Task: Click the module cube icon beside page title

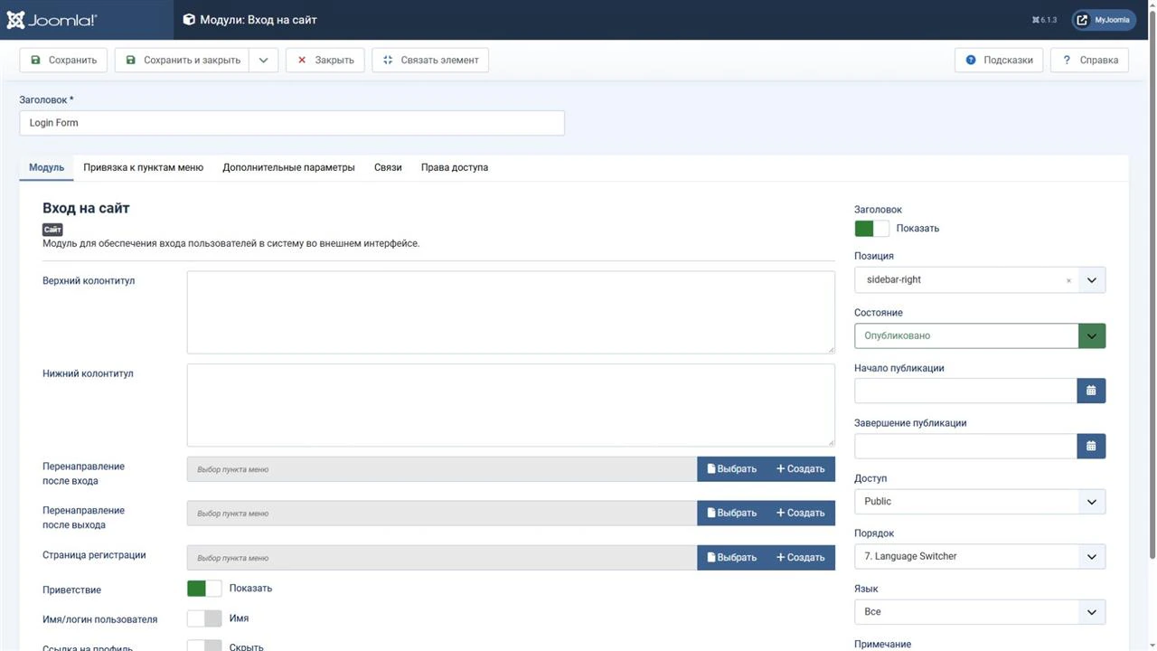Action: (189, 20)
